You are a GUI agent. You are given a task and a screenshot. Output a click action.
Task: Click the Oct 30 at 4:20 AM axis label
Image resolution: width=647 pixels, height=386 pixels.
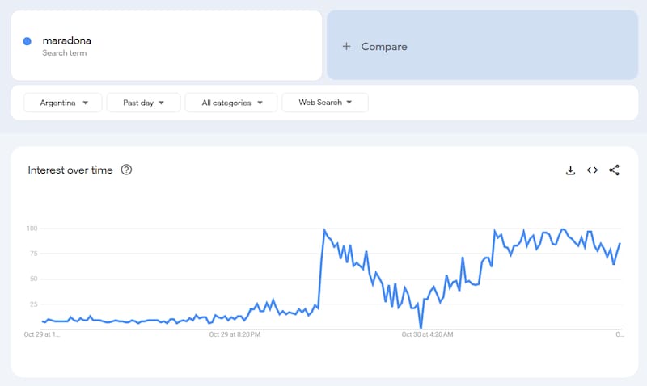(x=428, y=334)
